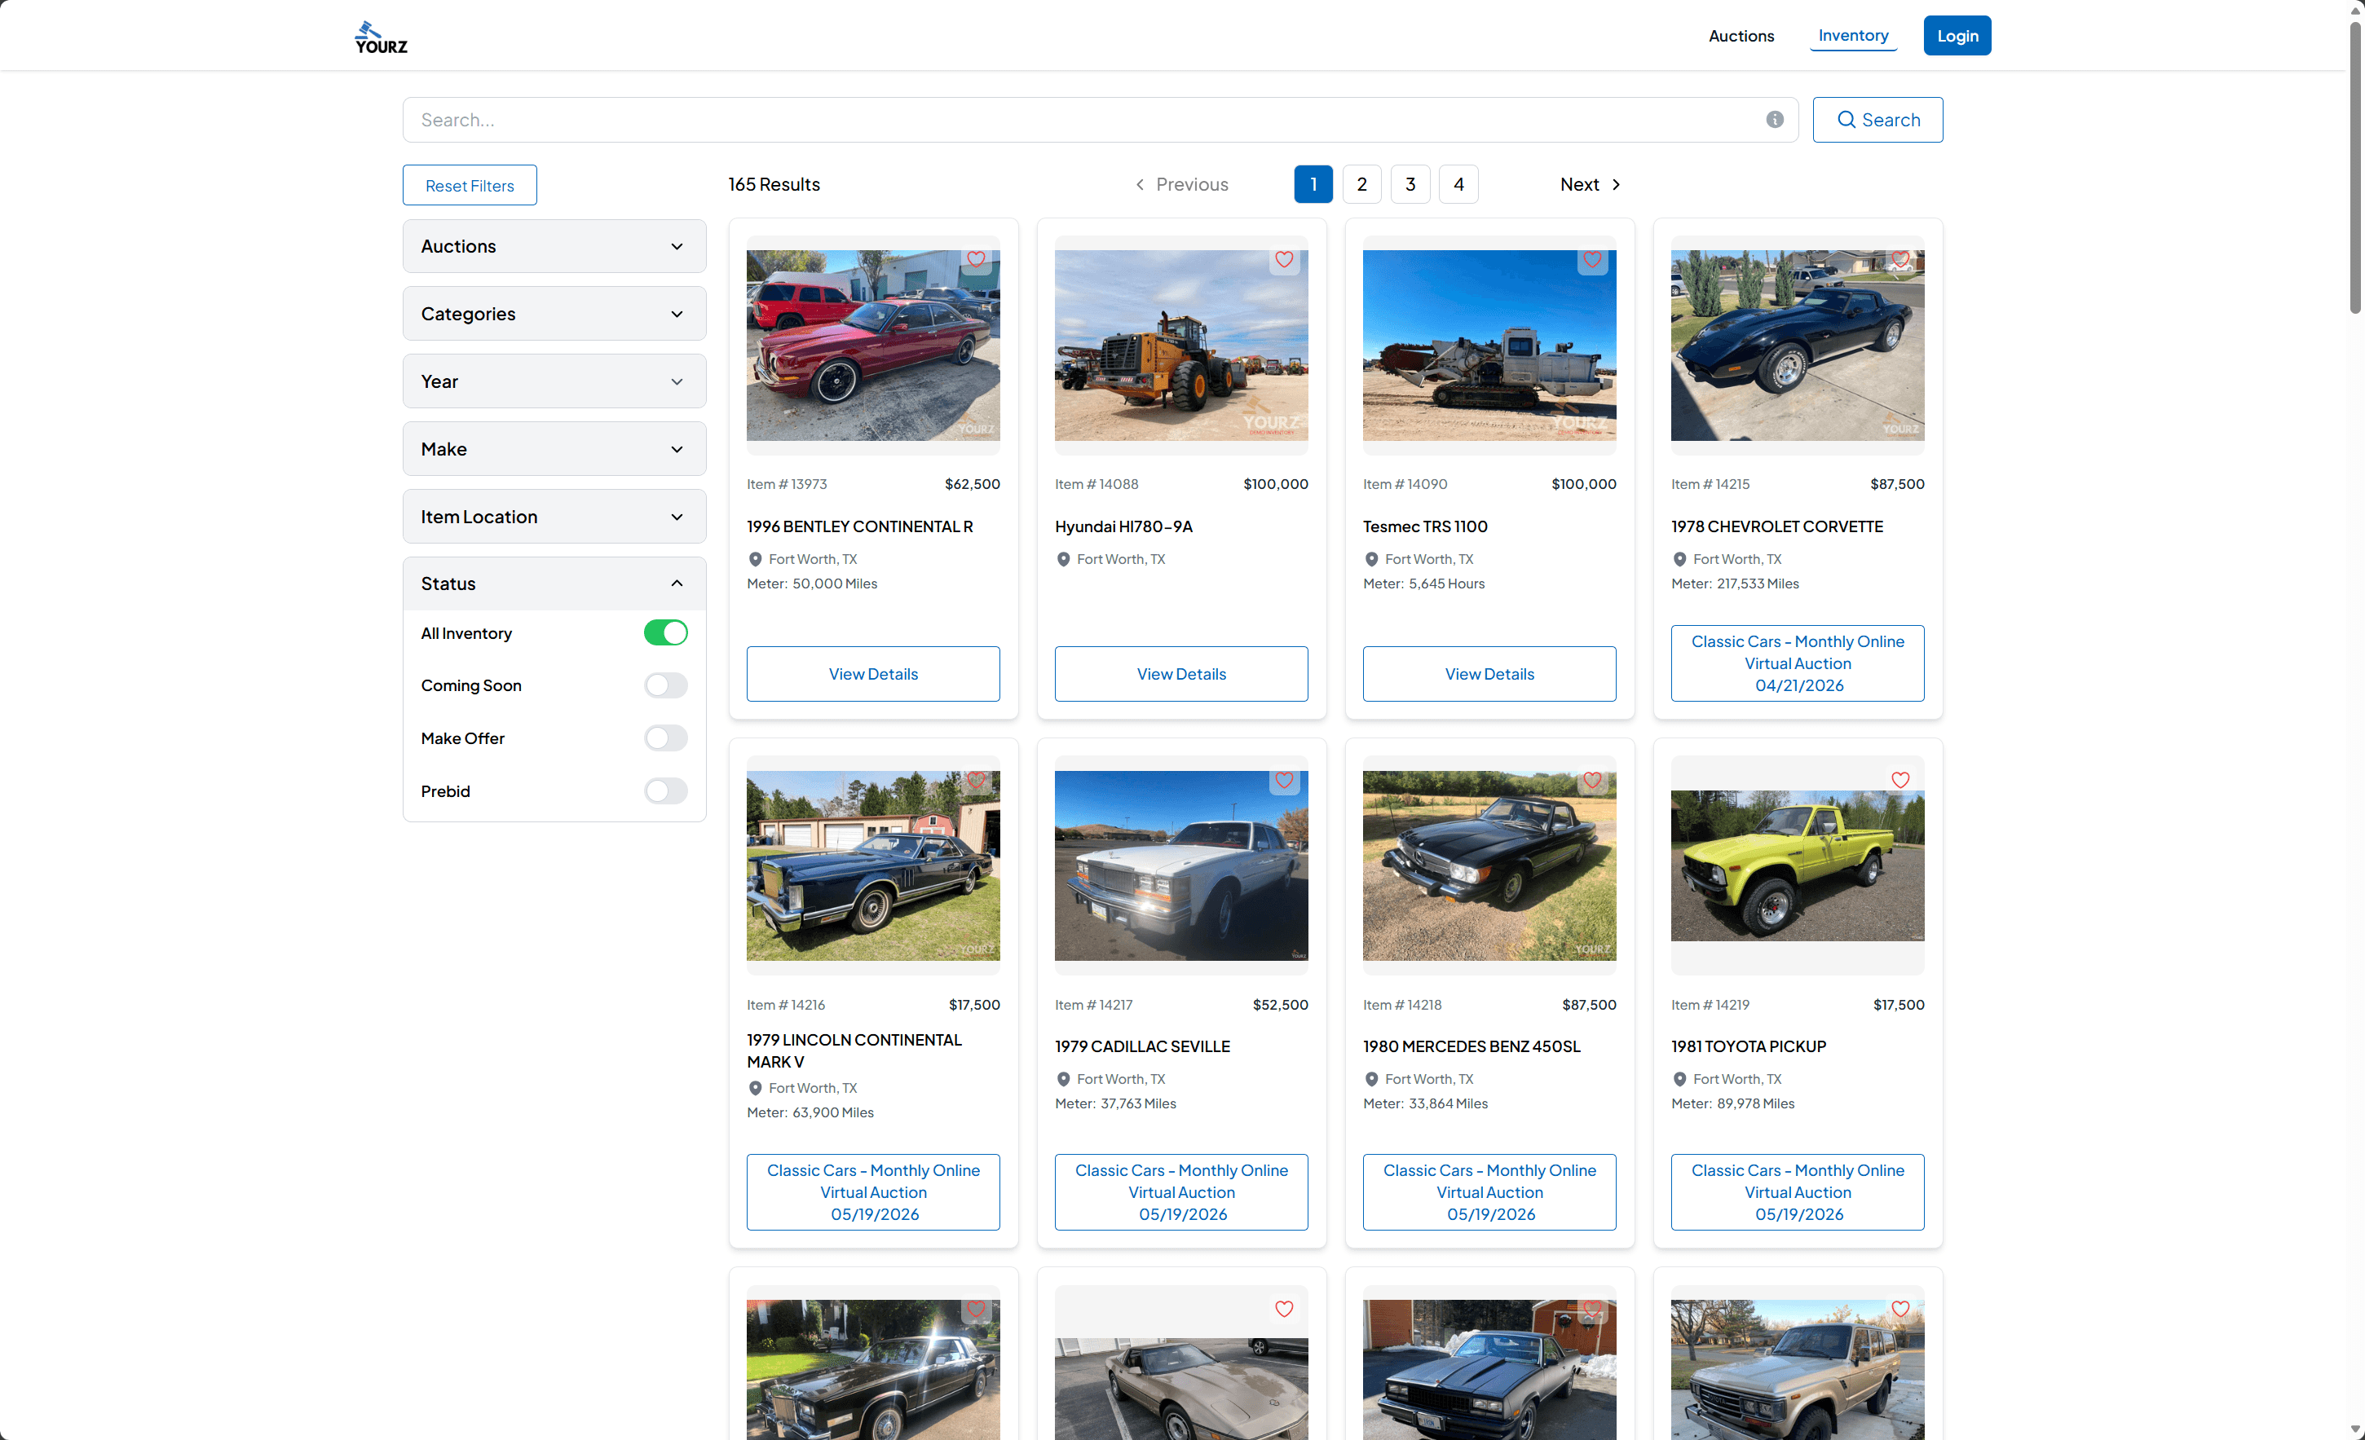Favorite the 1980 Mercedes Benz 450SL heart
The width and height of the screenshot is (2365, 1440).
tap(1591, 780)
